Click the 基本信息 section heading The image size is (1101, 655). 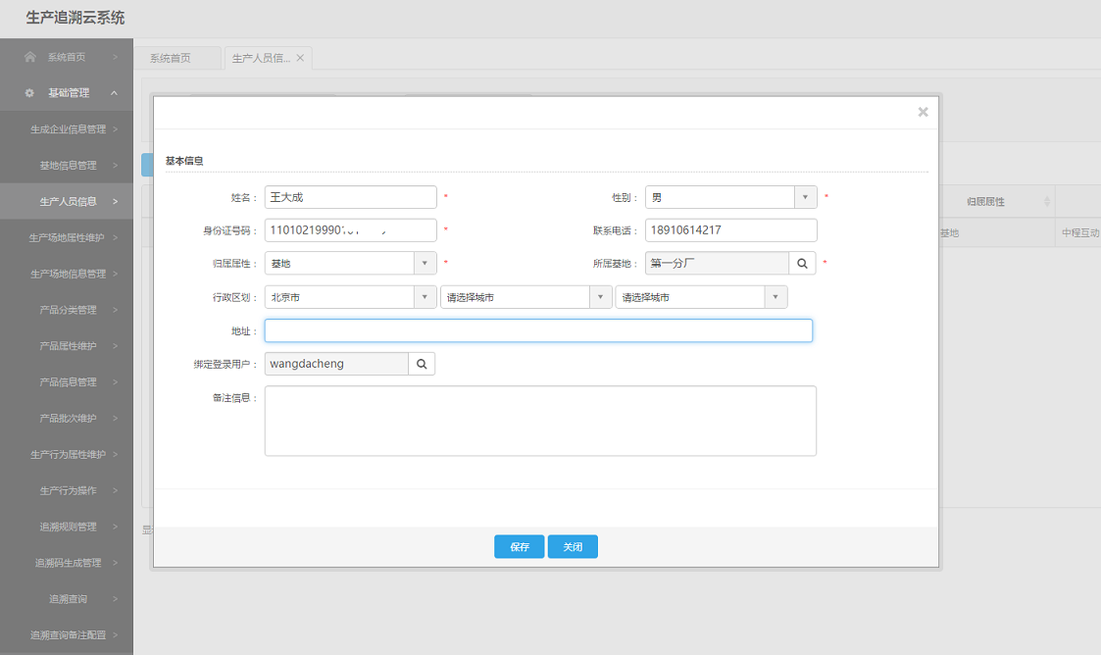pos(184,161)
